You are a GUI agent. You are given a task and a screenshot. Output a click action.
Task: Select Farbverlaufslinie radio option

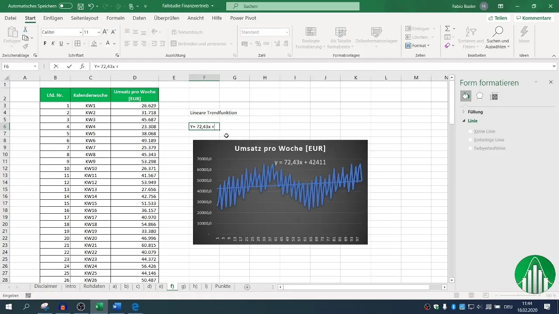coord(471,148)
